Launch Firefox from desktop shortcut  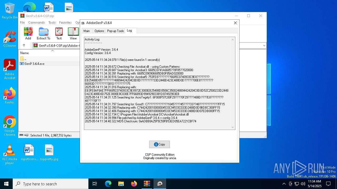coord(9,96)
